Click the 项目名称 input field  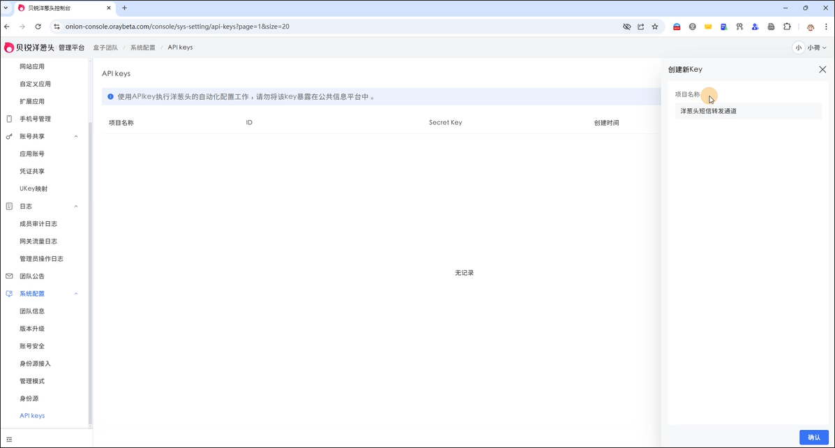tap(747, 111)
